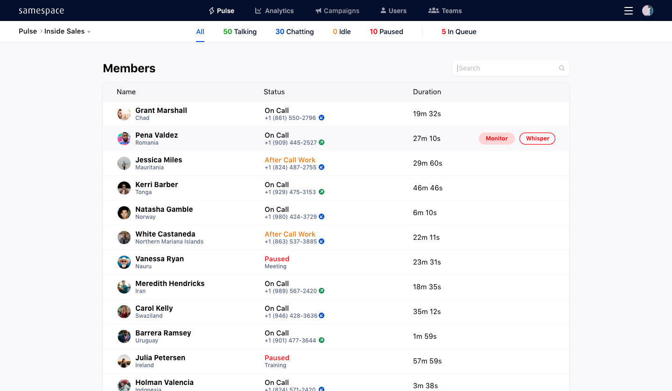Click duration 1m 59s for Barrera Ramsey
Viewport: 672px width, 391px height.
pos(425,336)
